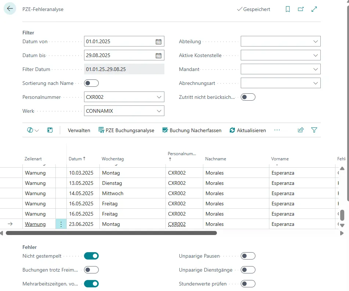Click the share icon in toolbar
349x291 pixels.
point(301,130)
